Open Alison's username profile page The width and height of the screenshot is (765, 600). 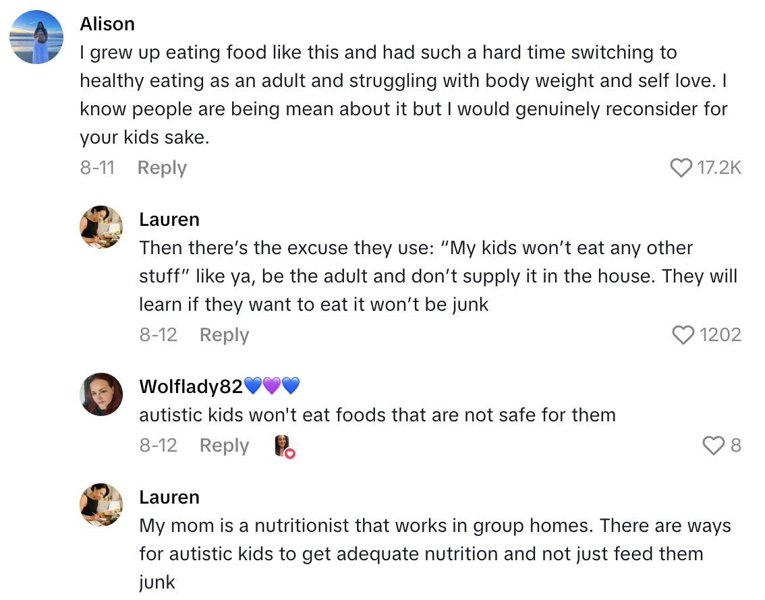click(107, 24)
